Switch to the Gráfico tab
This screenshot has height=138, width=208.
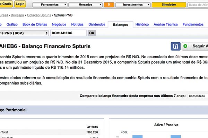coord(12,24)
